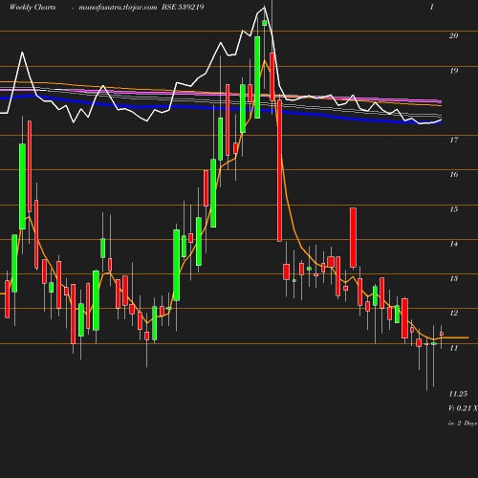478x478 pixels.
Task: Click the 'Weekly Charts' title text
Action: tap(33, 7)
